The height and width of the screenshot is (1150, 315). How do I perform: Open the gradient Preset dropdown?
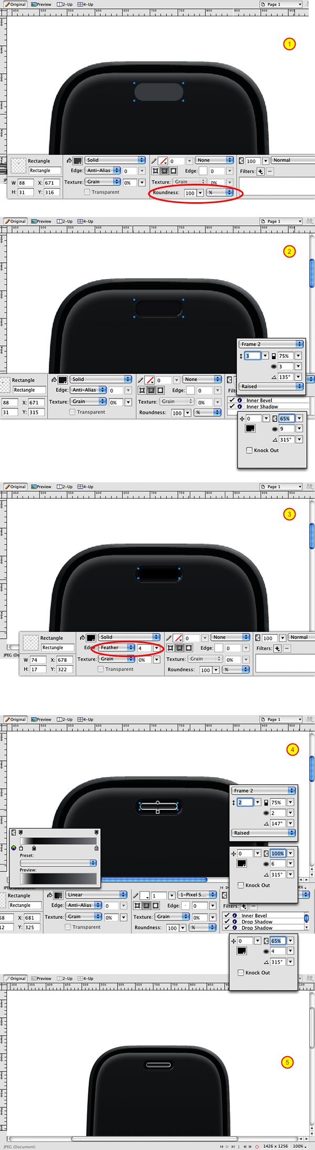tap(58, 863)
